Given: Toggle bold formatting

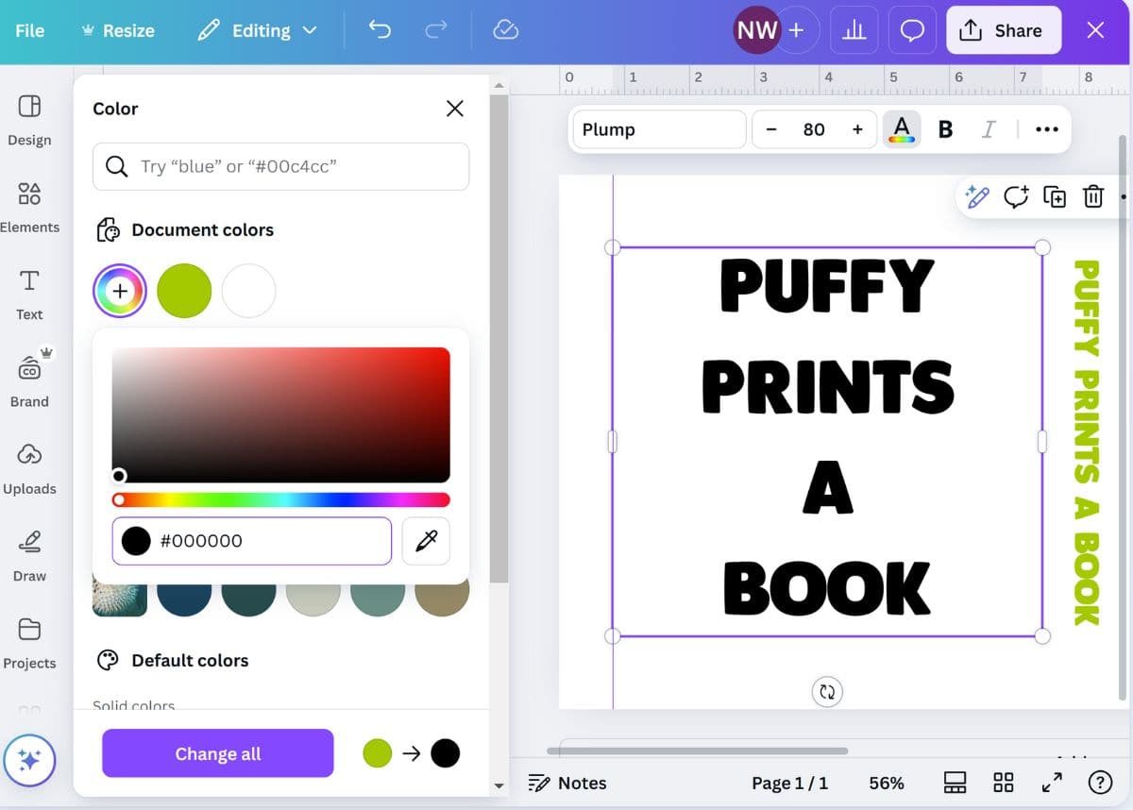Looking at the screenshot, I should tap(945, 129).
